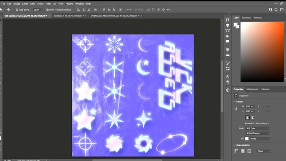
Task: Click the align top edges icon
Action: pyautogui.click(x=104, y=10)
